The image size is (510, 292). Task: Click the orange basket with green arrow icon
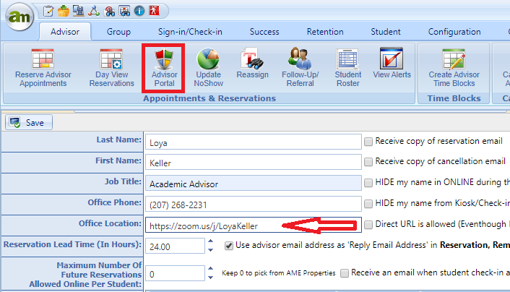(x=64, y=11)
